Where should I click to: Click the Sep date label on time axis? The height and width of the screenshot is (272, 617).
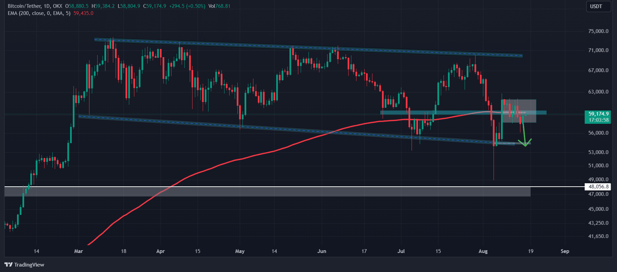tap(565, 251)
